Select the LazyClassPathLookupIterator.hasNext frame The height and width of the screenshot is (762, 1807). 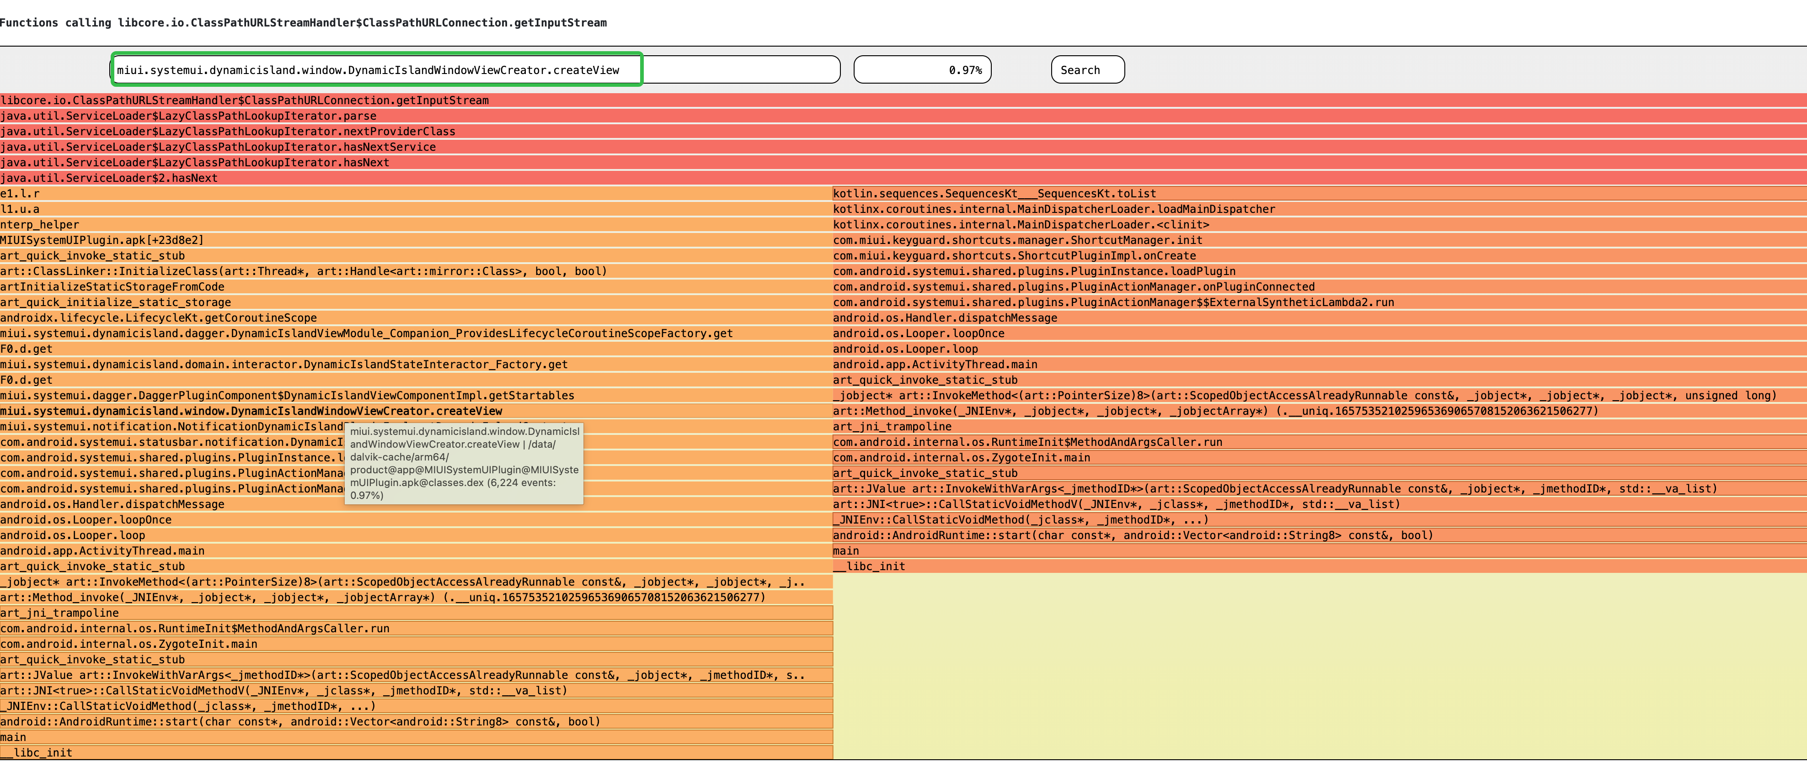pos(903,162)
